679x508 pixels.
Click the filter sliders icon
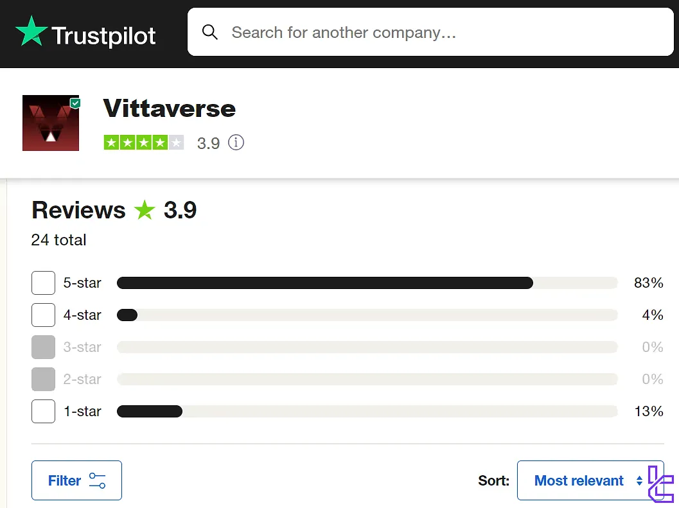98,480
